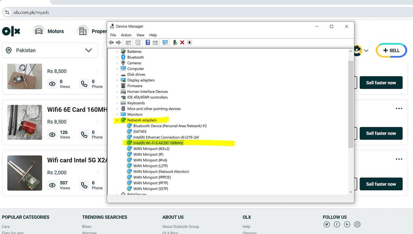Select WAN Miniport (PPPOE)
413x234 pixels.
152,177
